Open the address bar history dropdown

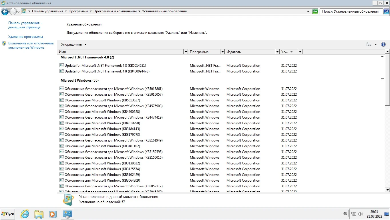pos(308,11)
